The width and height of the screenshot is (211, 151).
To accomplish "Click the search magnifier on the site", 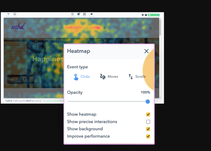I will 145,28.
